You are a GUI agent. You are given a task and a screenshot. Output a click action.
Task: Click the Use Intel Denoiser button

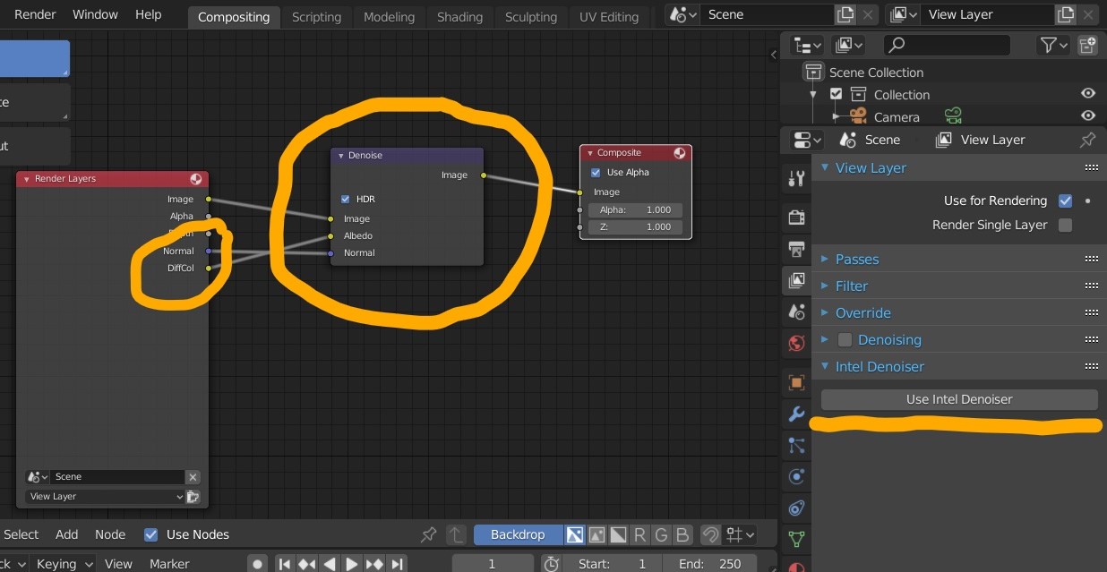(x=959, y=399)
